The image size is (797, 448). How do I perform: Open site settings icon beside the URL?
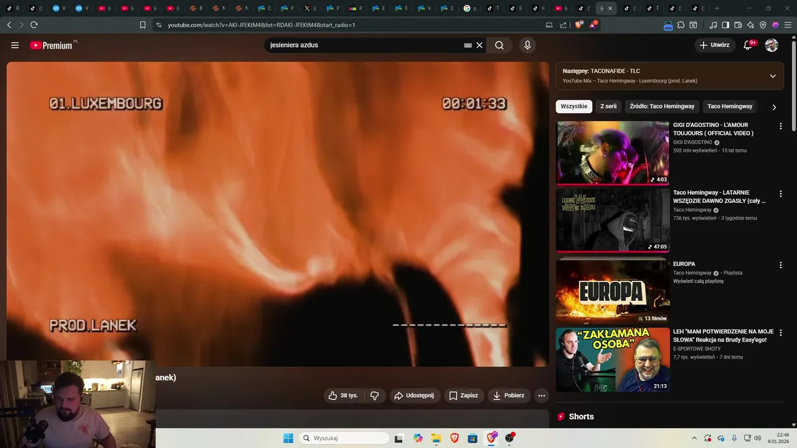click(158, 25)
